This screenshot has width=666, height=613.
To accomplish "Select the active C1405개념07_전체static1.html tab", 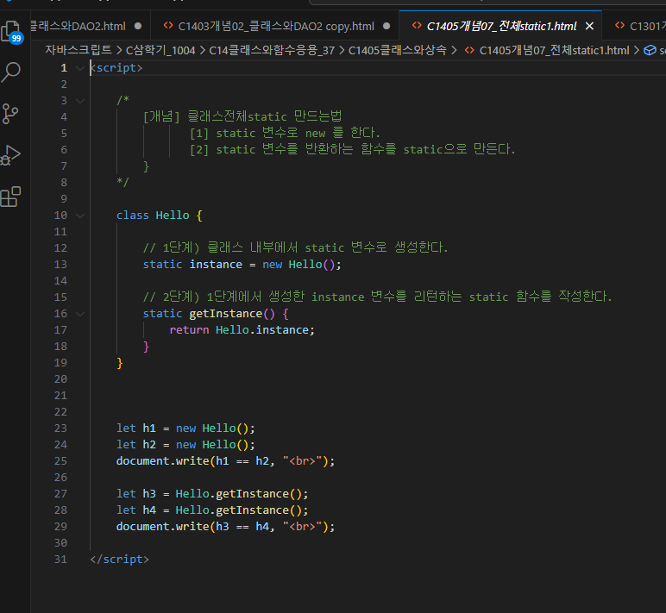I will pos(501,27).
